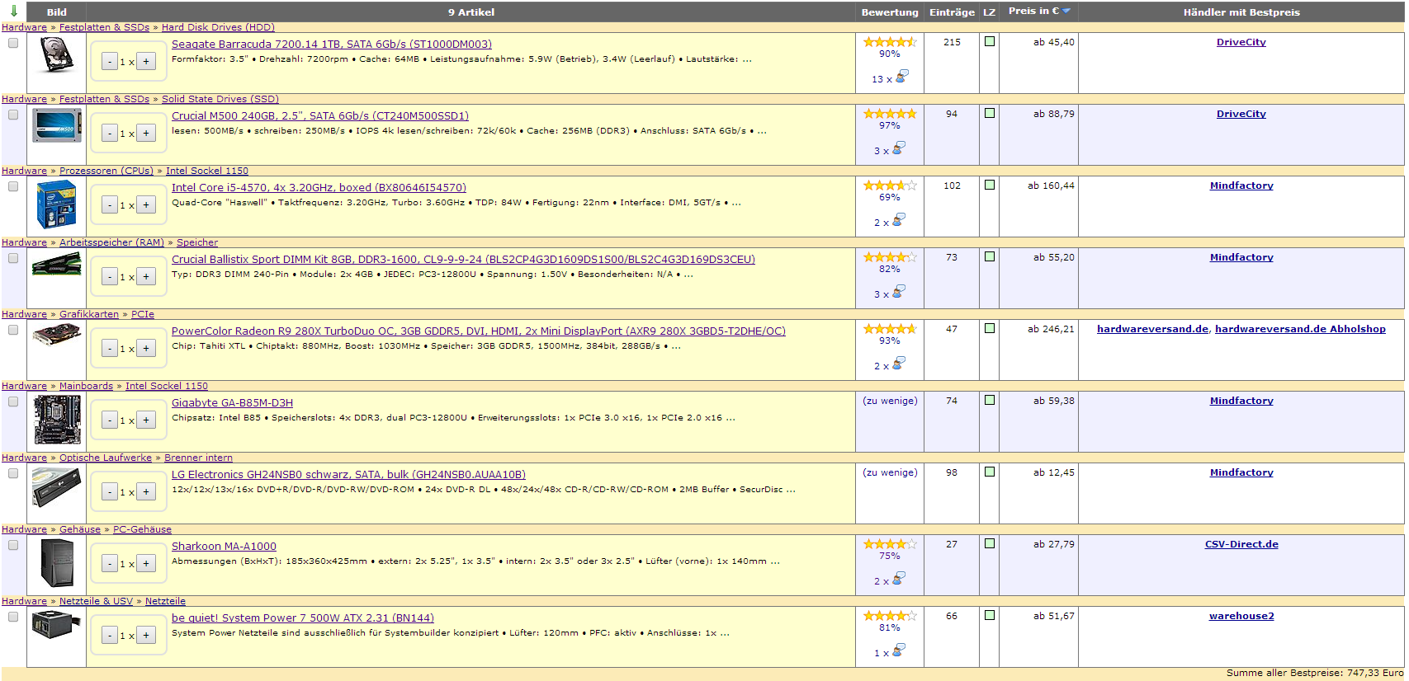1409x681 pixels.
Task: Open Gigabyte mainboard thumbnail
Action: (57, 420)
